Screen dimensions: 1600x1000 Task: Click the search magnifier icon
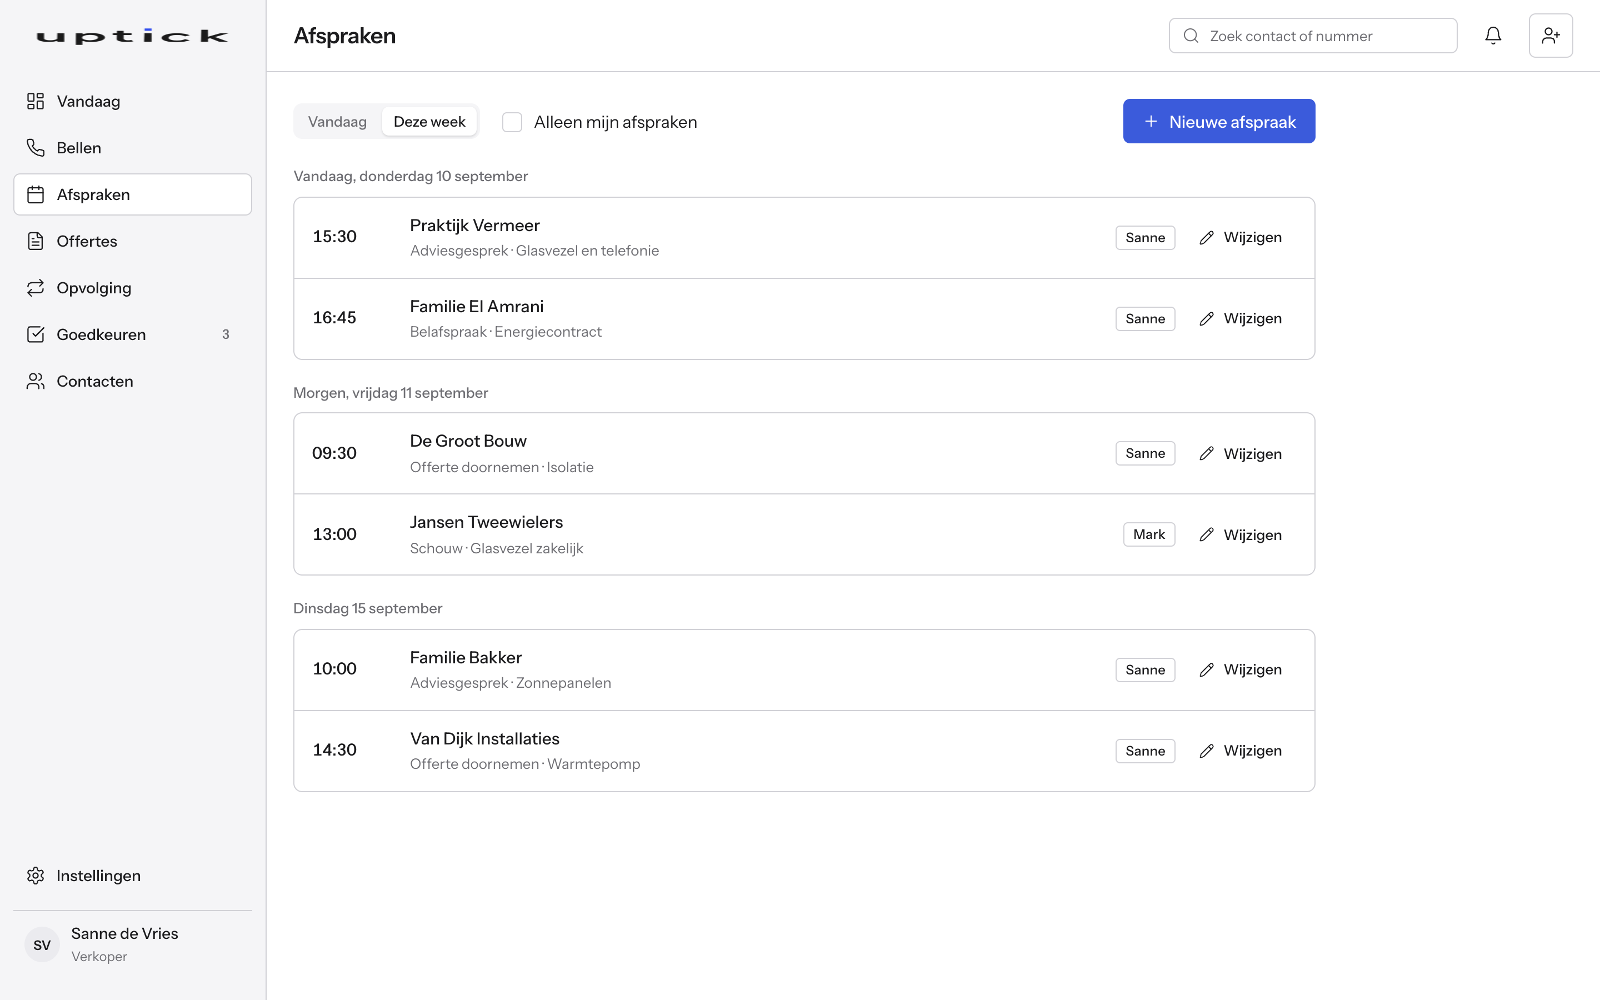pos(1191,36)
